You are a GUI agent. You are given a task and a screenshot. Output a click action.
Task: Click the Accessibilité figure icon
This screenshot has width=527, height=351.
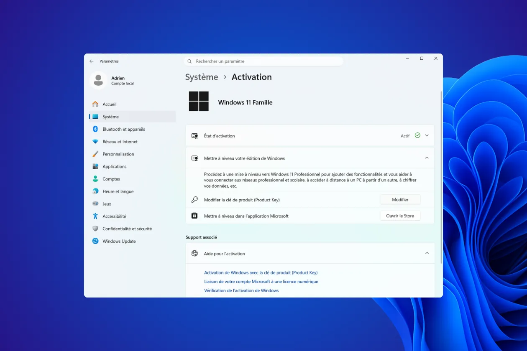click(x=95, y=216)
